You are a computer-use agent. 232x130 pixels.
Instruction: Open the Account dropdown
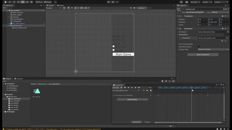pos(195,2)
